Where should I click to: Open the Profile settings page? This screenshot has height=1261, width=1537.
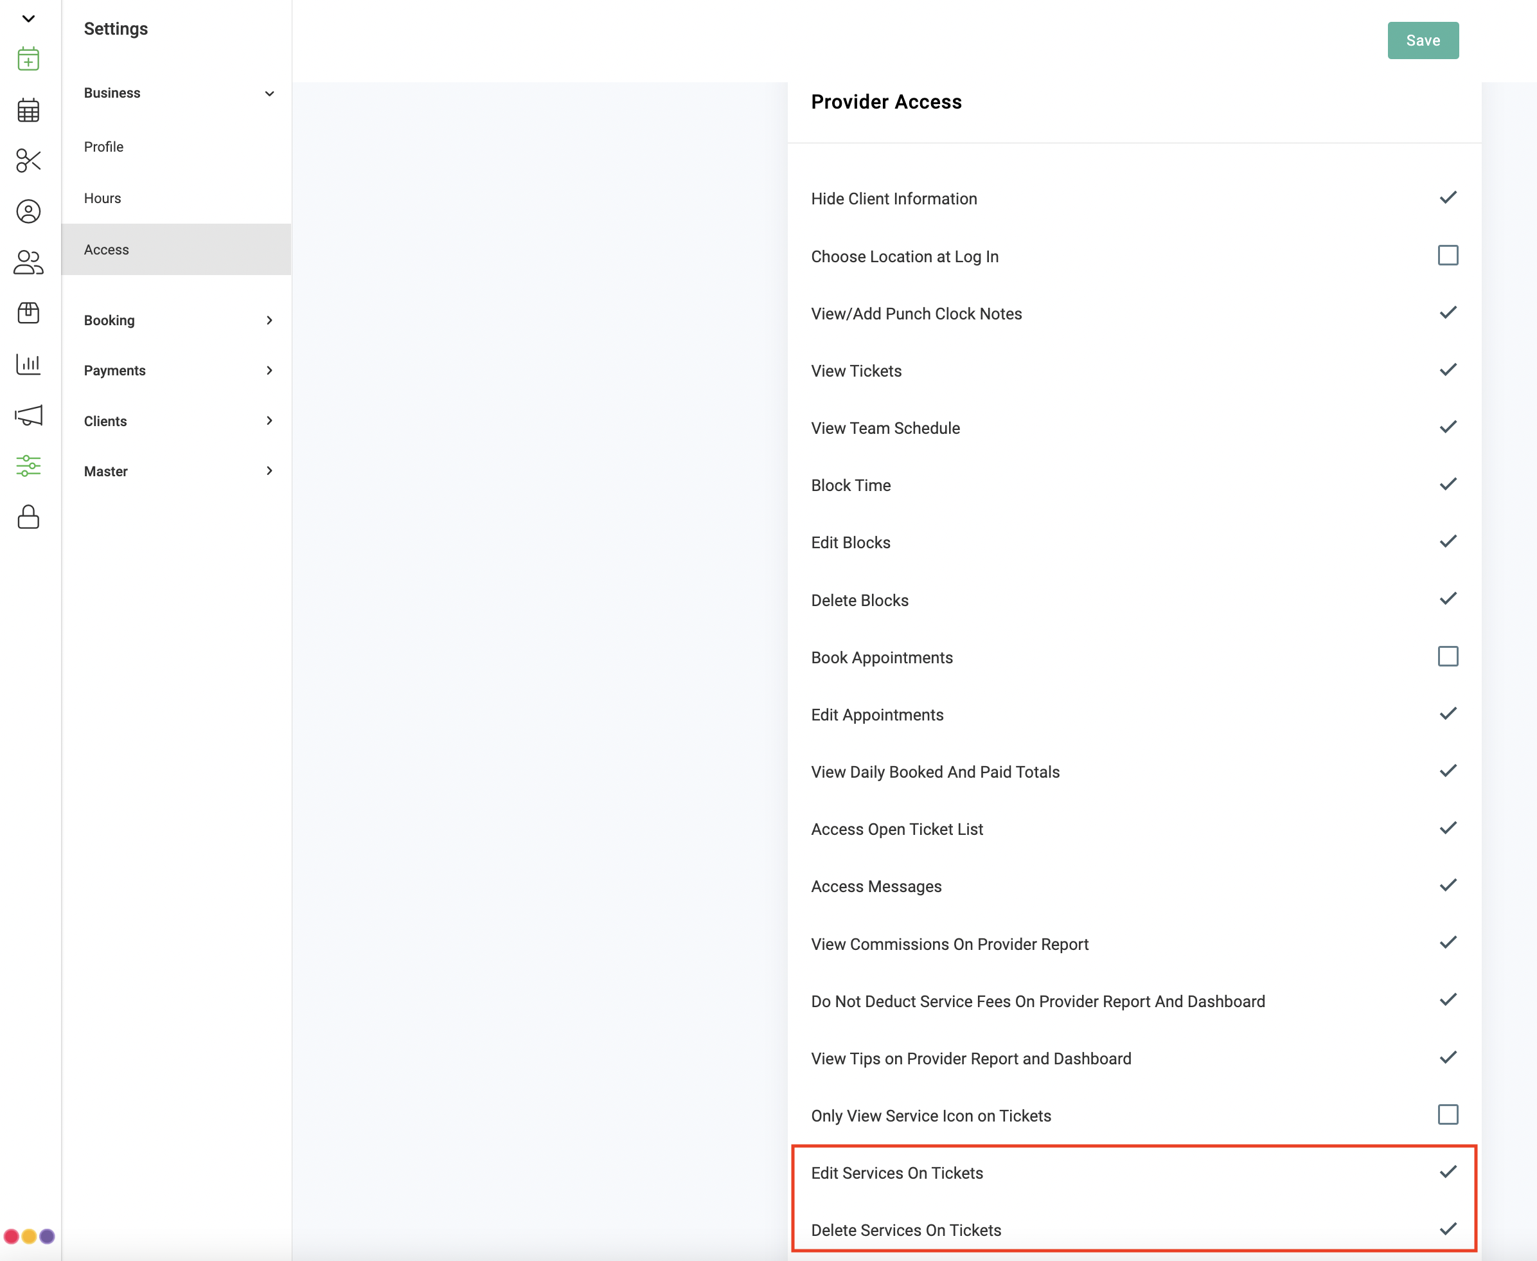click(x=104, y=147)
